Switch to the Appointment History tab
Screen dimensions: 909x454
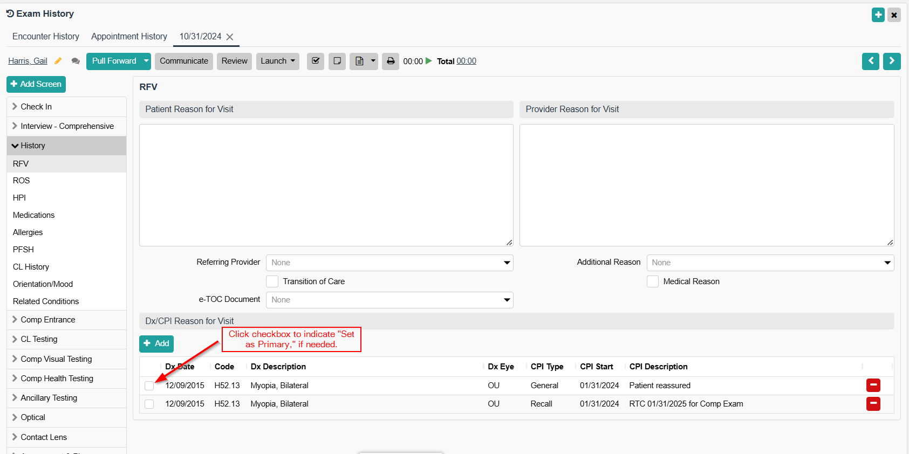pyautogui.click(x=129, y=36)
